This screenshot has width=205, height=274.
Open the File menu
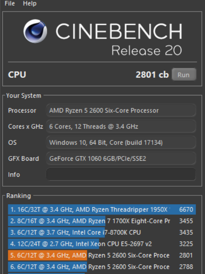pyautogui.click(x=10, y=3)
